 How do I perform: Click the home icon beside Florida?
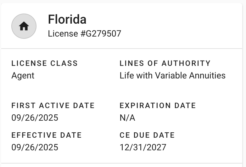24,26
